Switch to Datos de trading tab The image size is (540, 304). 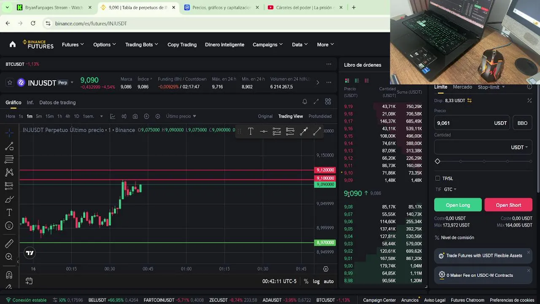[57, 102]
